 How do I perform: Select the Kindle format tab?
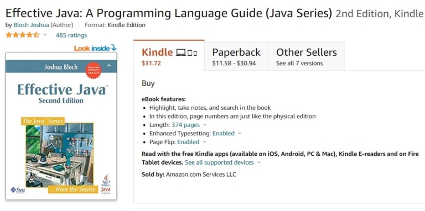(x=169, y=55)
